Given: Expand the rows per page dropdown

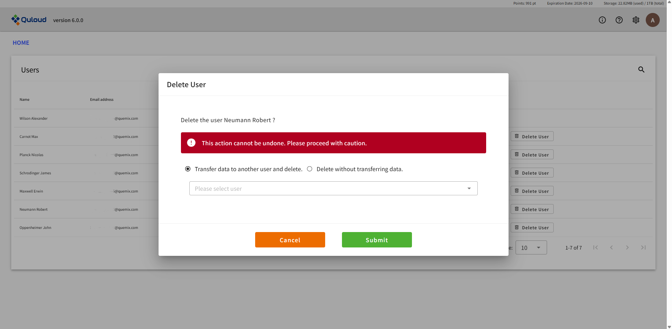Looking at the screenshot, I should 531,247.
